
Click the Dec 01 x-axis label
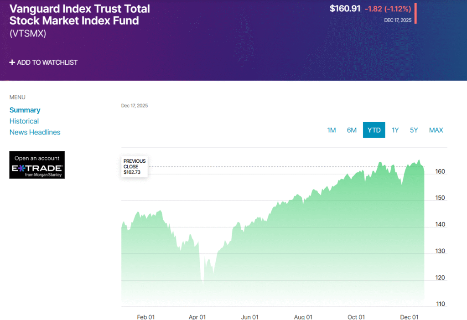tap(409, 317)
